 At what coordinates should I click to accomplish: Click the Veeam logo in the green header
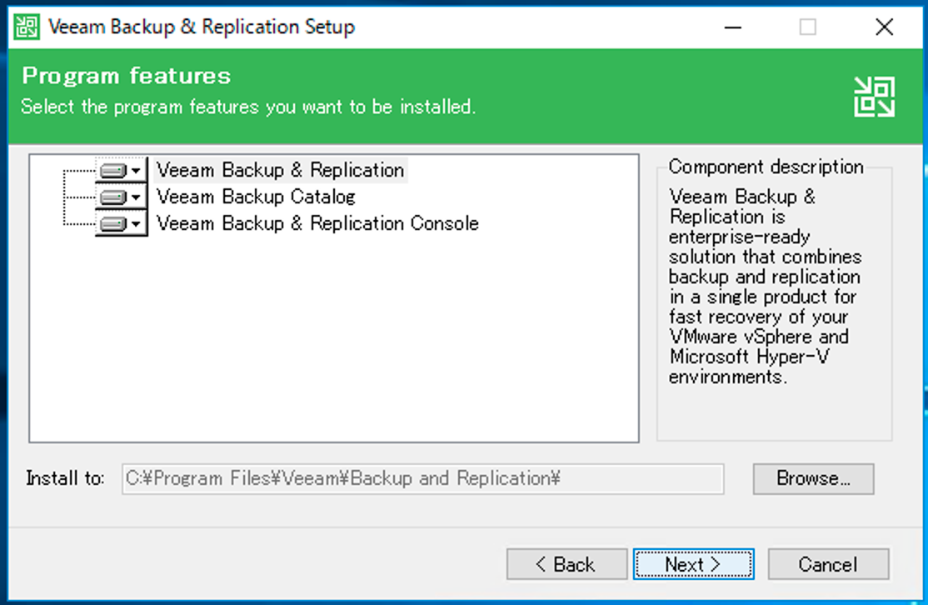tap(874, 97)
